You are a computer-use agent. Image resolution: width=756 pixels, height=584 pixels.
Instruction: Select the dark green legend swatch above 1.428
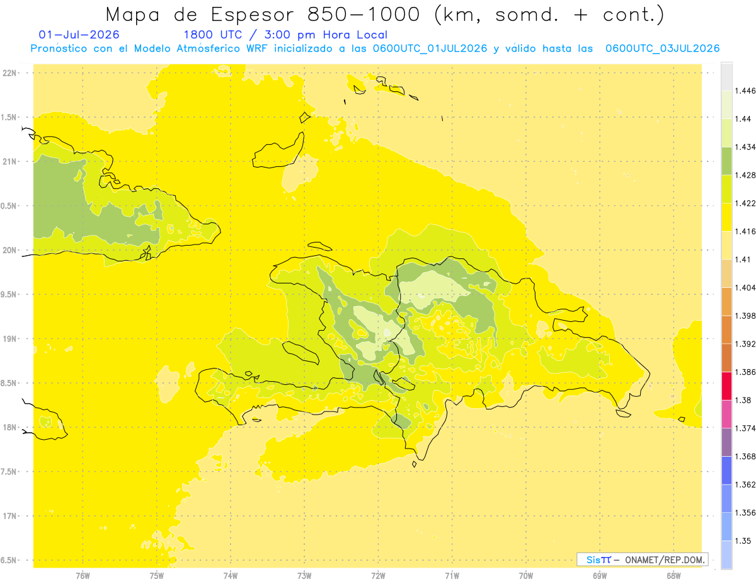[727, 161]
